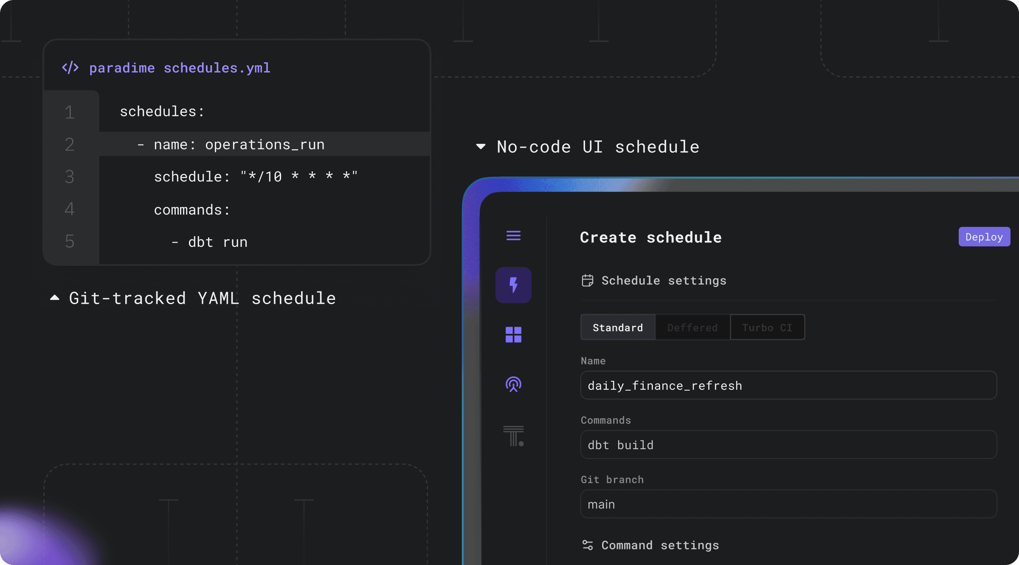The width and height of the screenshot is (1019, 565).
Task: Toggle the Git-tracked YAML schedule triangle
Action: [x=55, y=298]
